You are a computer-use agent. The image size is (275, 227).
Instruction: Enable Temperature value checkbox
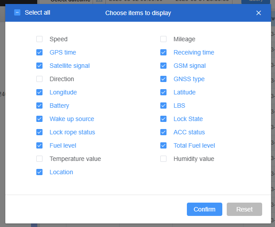(39, 159)
